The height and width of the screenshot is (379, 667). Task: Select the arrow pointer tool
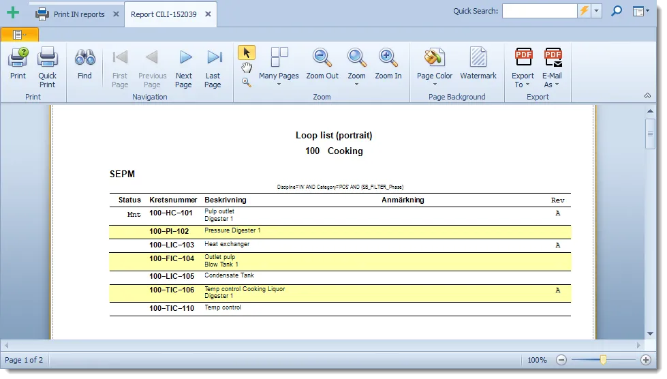coord(247,52)
